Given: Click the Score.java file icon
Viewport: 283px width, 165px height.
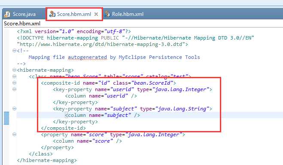Looking at the screenshot, I should pos(7,14).
